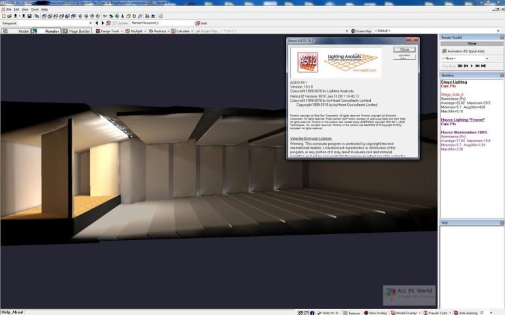Toggle Anti-Aliasing in the status bar
Viewport: 505px width, 315px height.
[466, 313]
